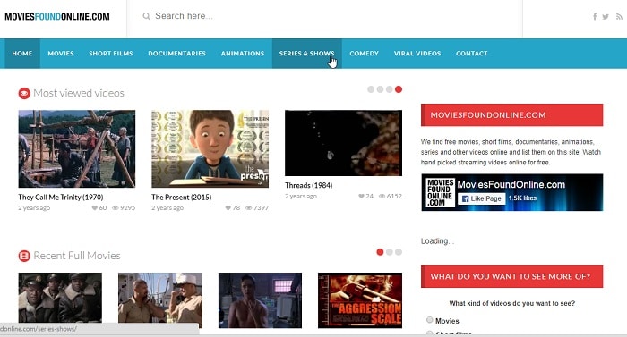Open recent movie thumbnail with shirtless man

point(260,300)
